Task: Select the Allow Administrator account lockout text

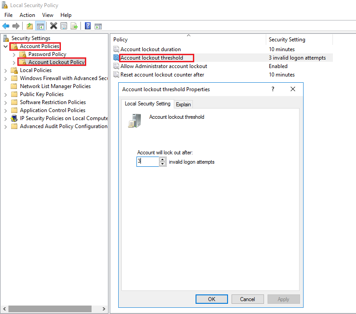Action: tap(164, 66)
